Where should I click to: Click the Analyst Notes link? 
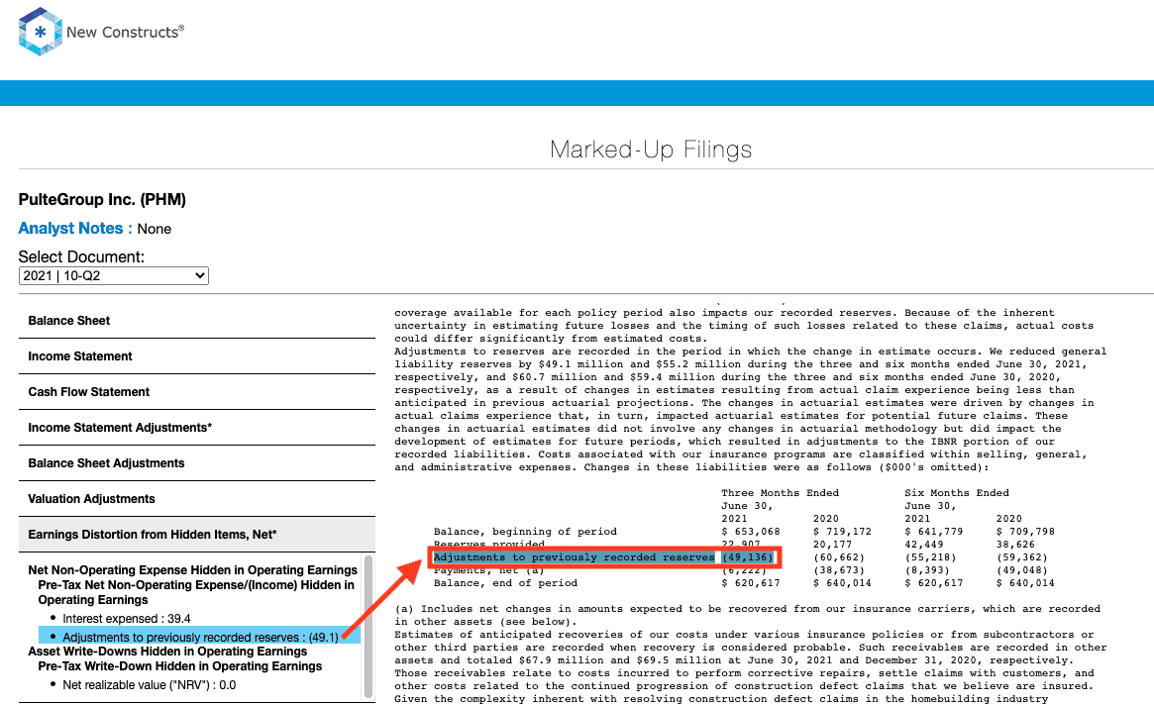75,229
